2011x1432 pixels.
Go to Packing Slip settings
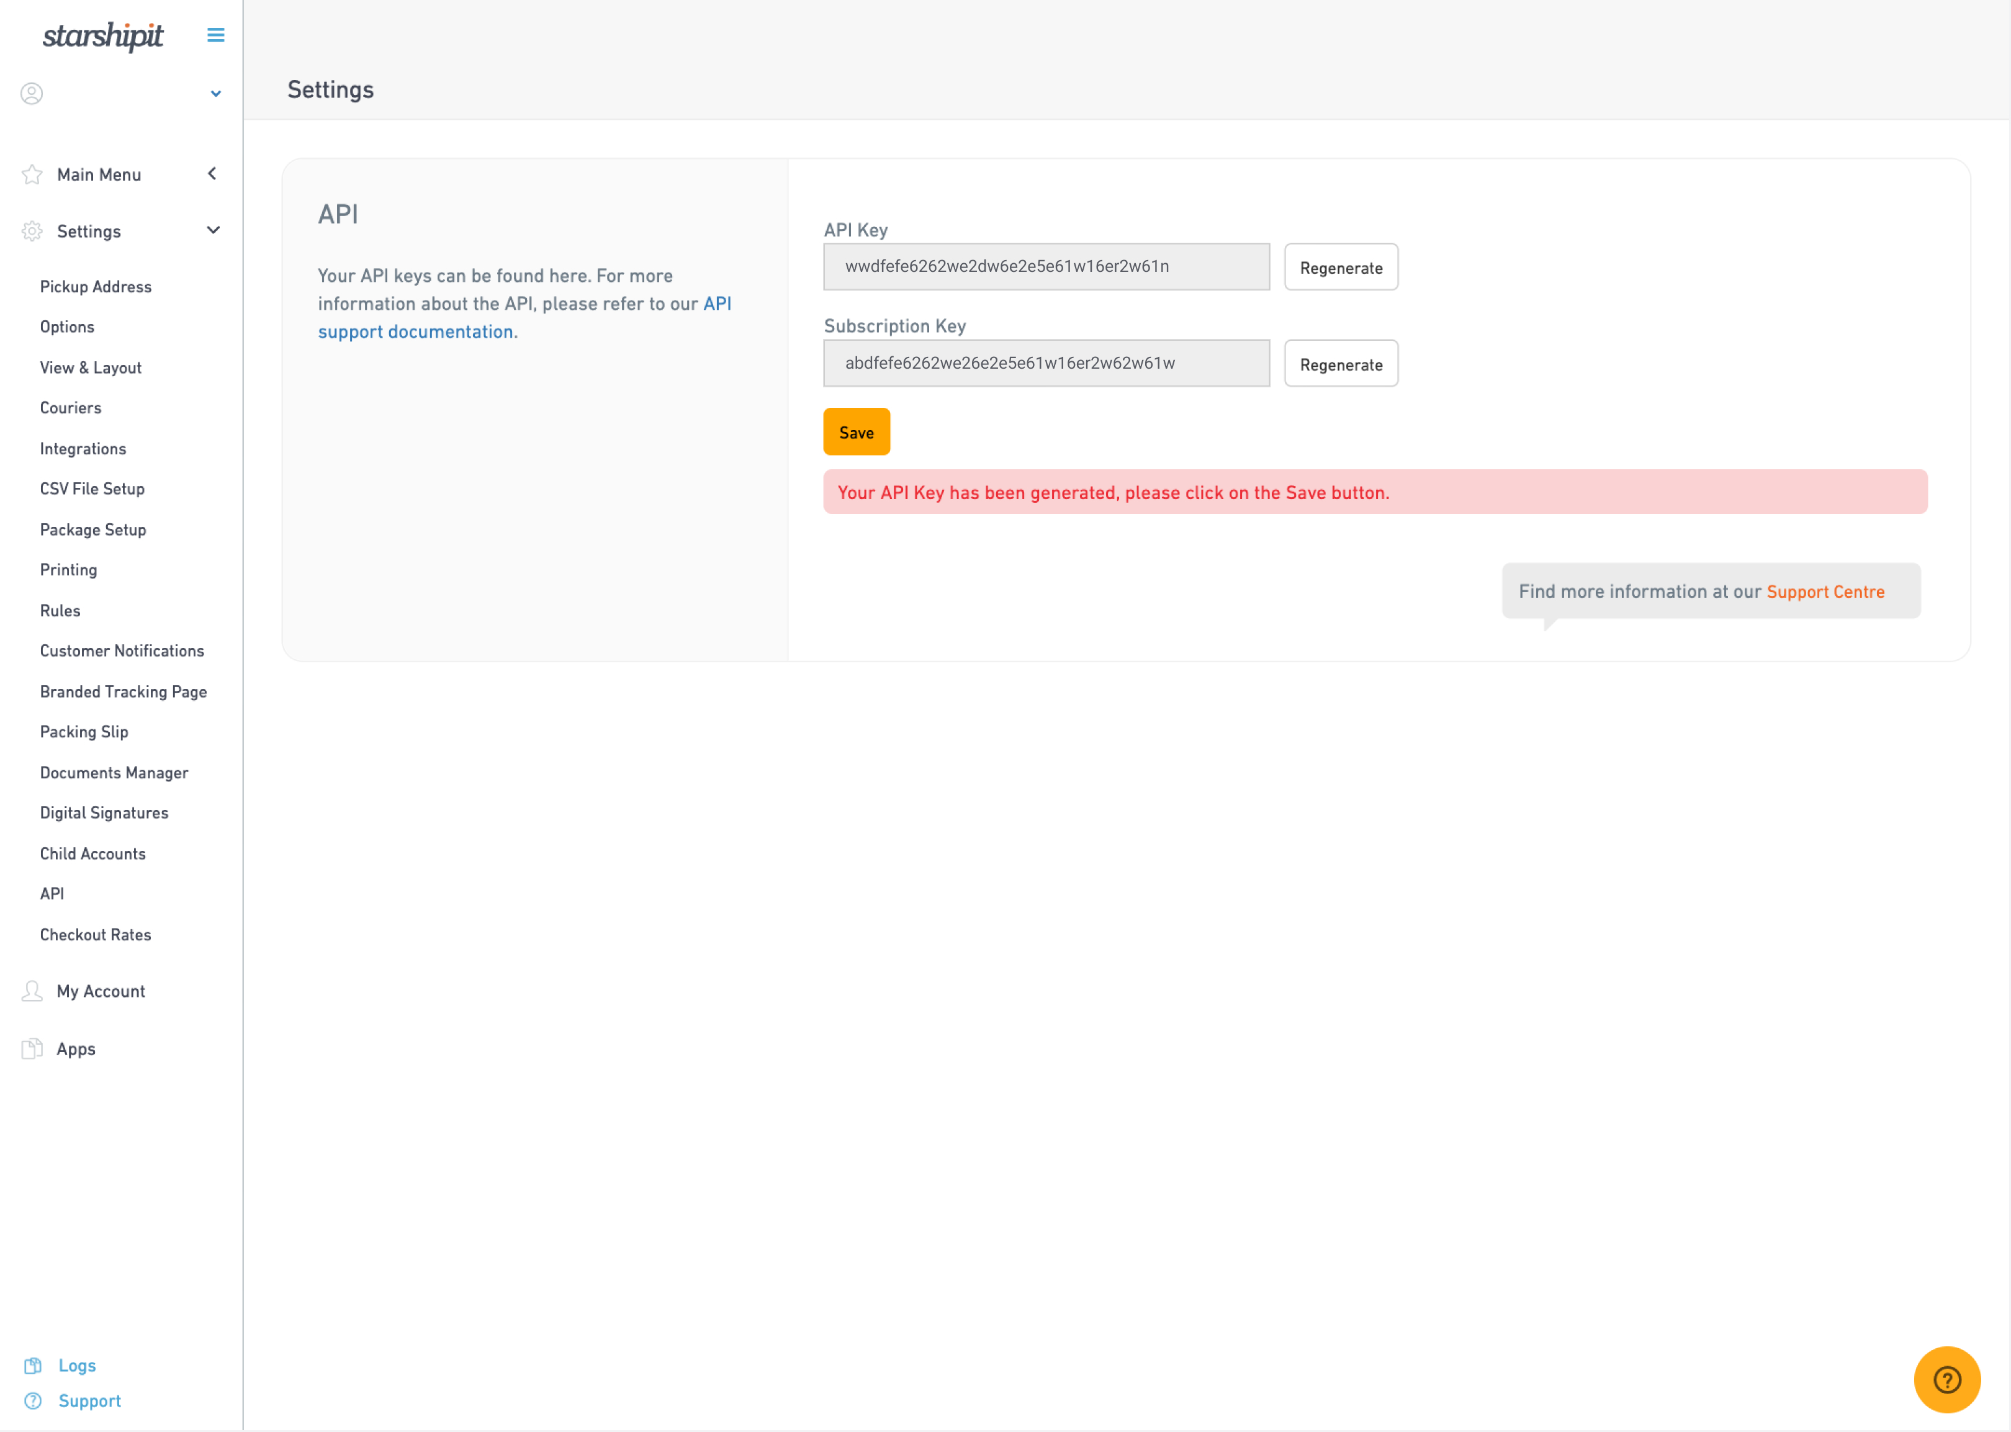(84, 732)
